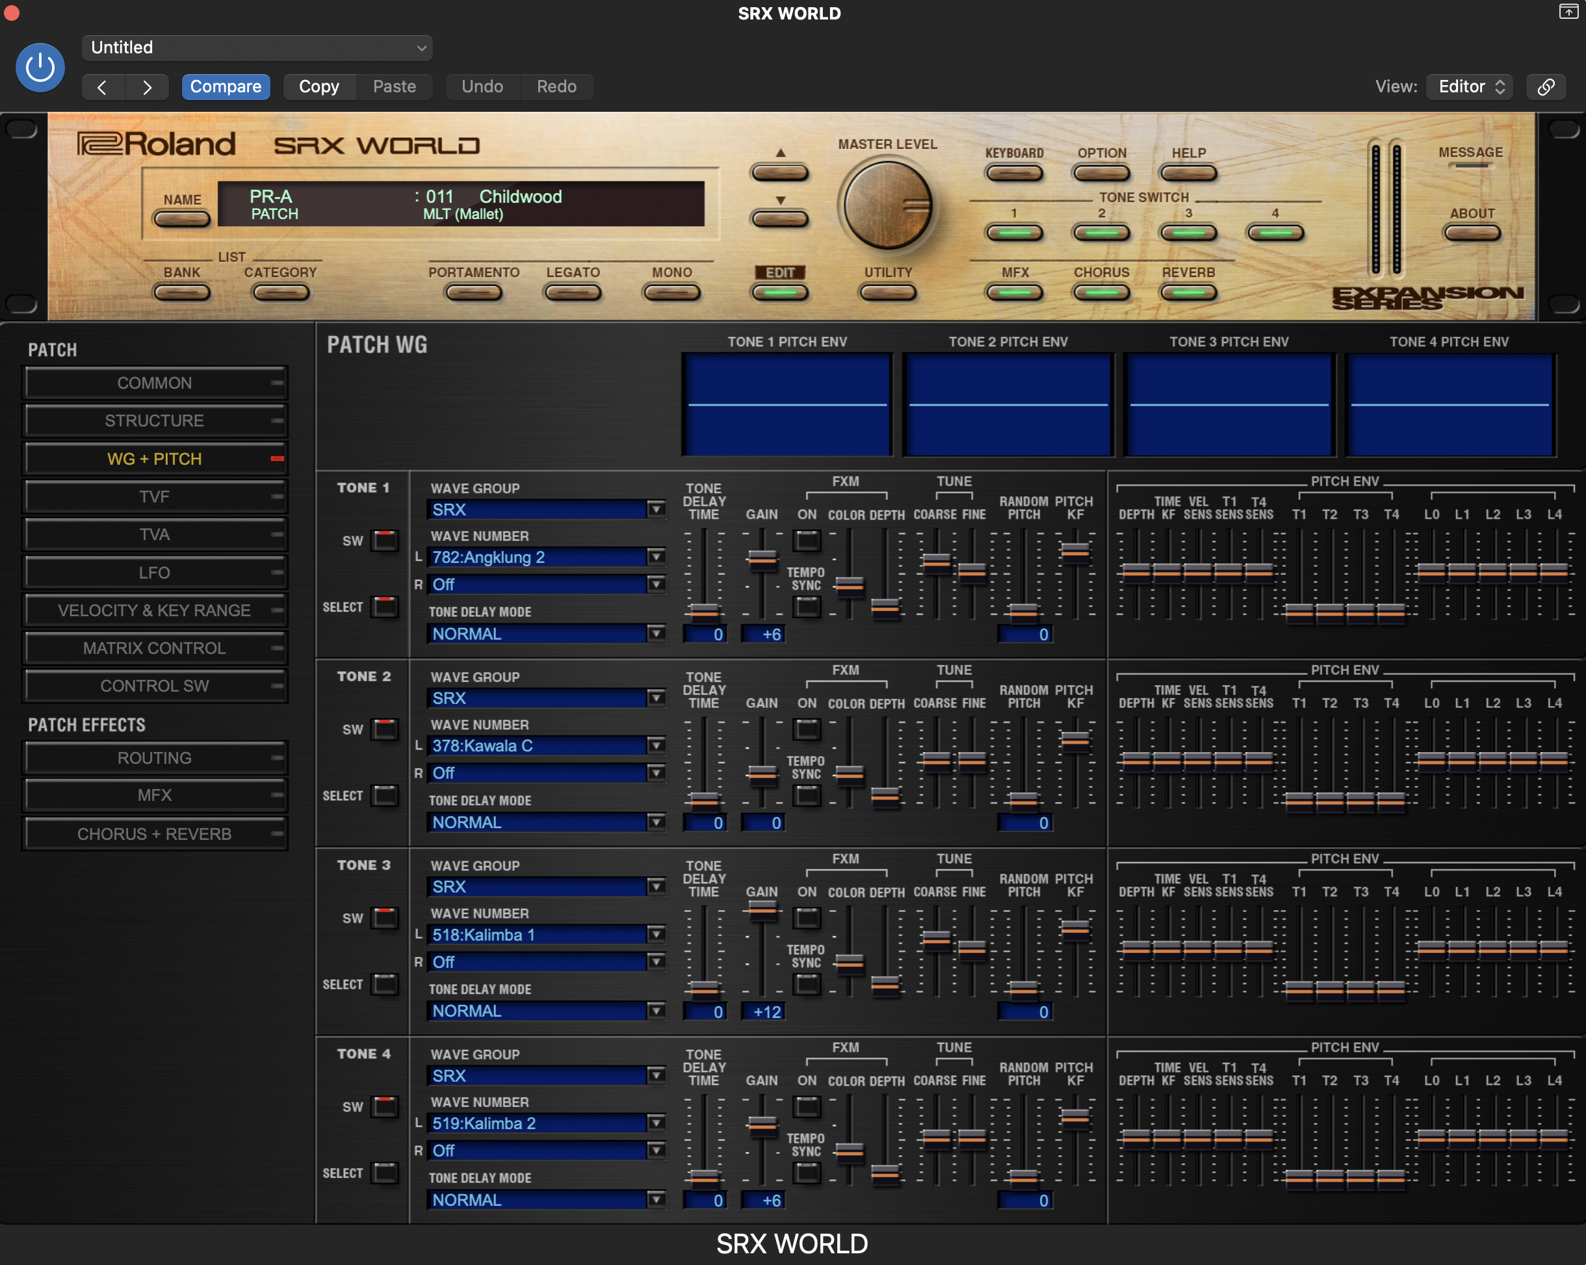Toggle Tone Switch 3
The width and height of the screenshot is (1586, 1265).
(1188, 233)
